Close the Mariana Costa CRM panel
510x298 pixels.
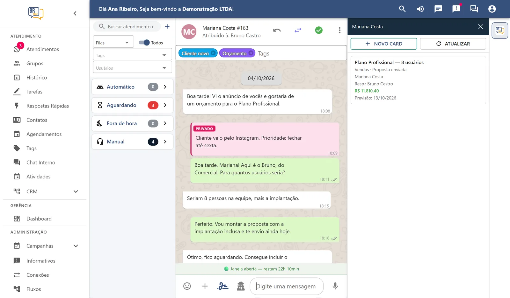(x=481, y=27)
